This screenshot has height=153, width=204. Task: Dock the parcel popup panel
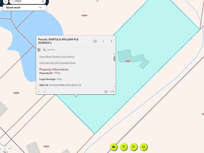pyautogui.click(x=95, y=41)
